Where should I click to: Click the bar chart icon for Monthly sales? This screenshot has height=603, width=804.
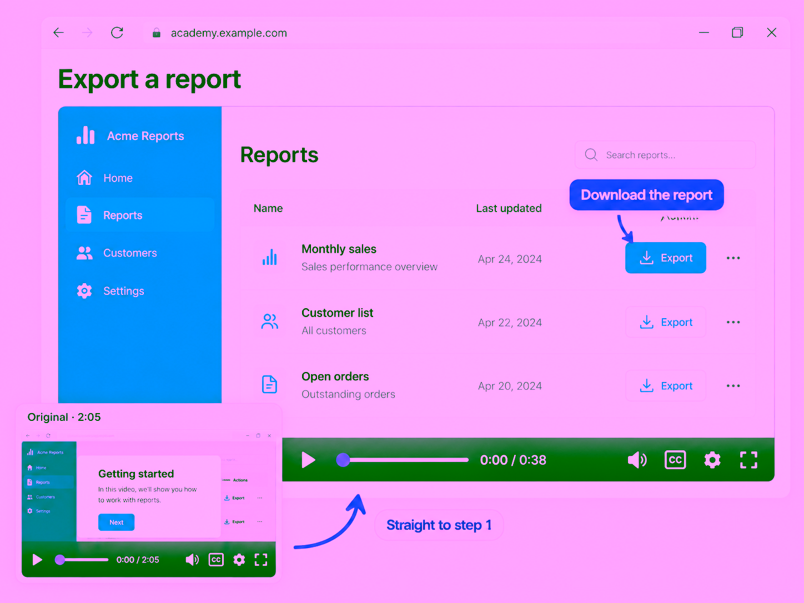point(270,257)
